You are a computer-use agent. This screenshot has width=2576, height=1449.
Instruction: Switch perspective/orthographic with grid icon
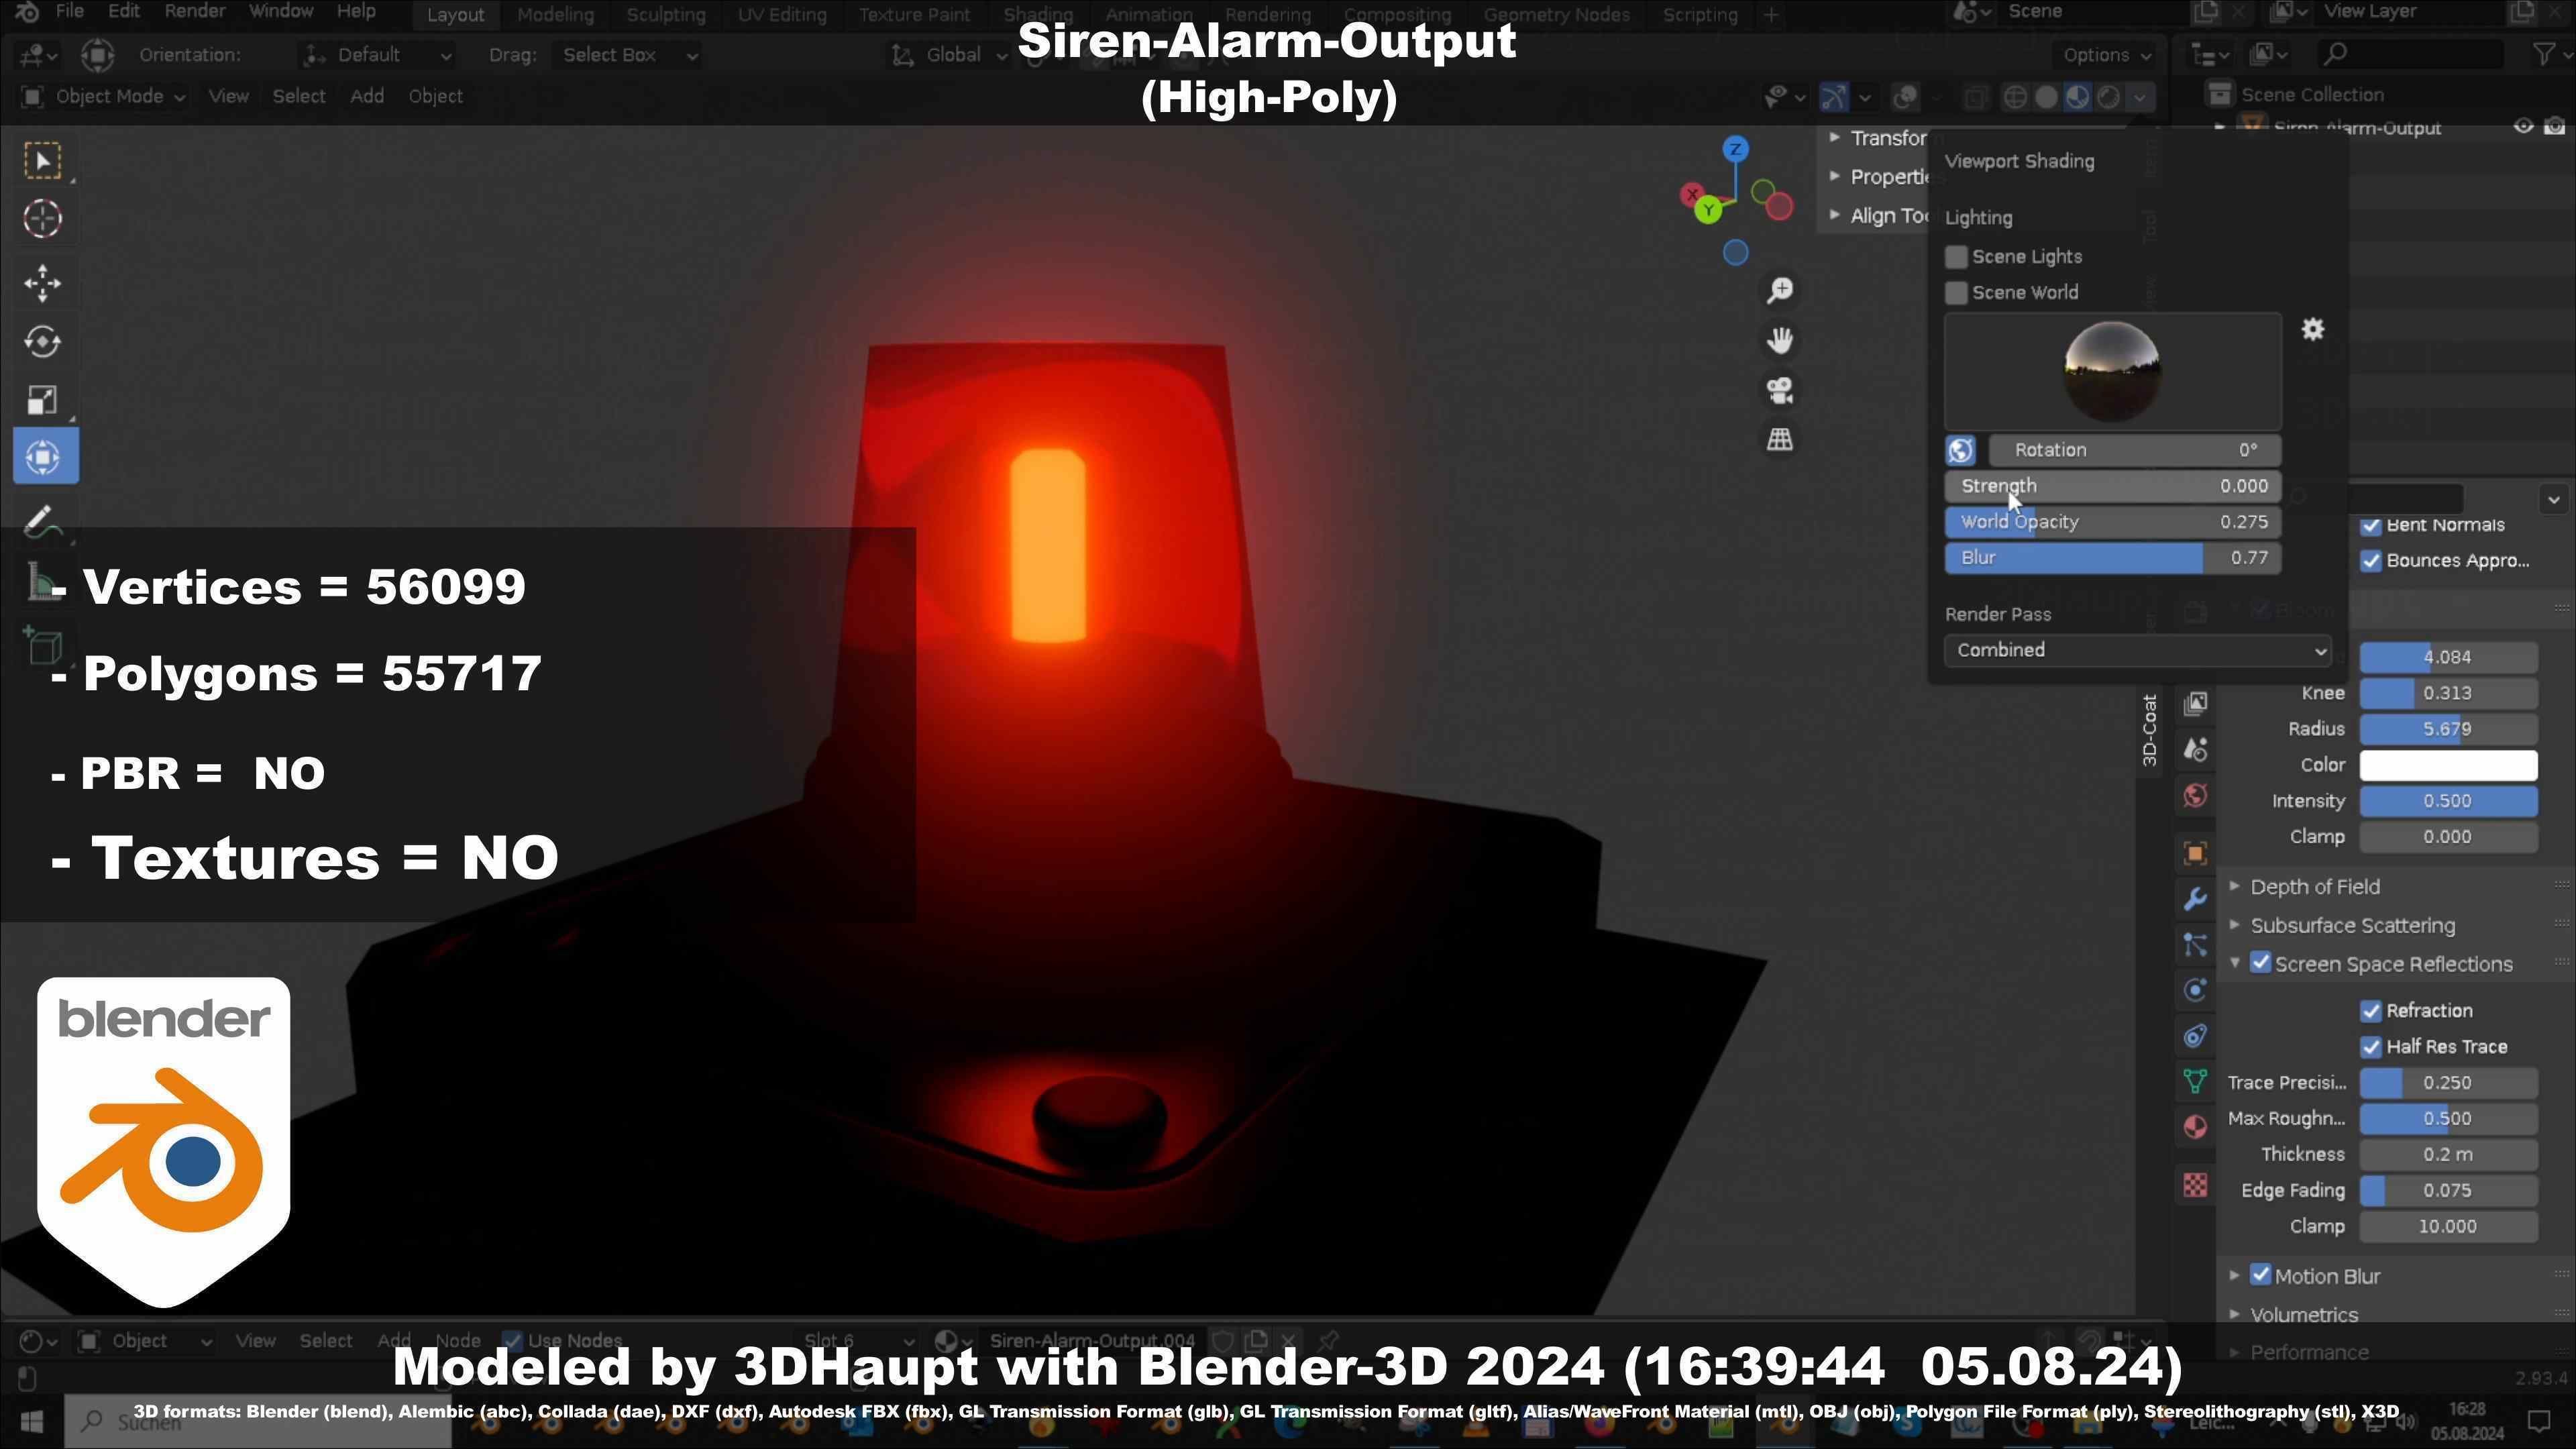[x=1780, y=439]
